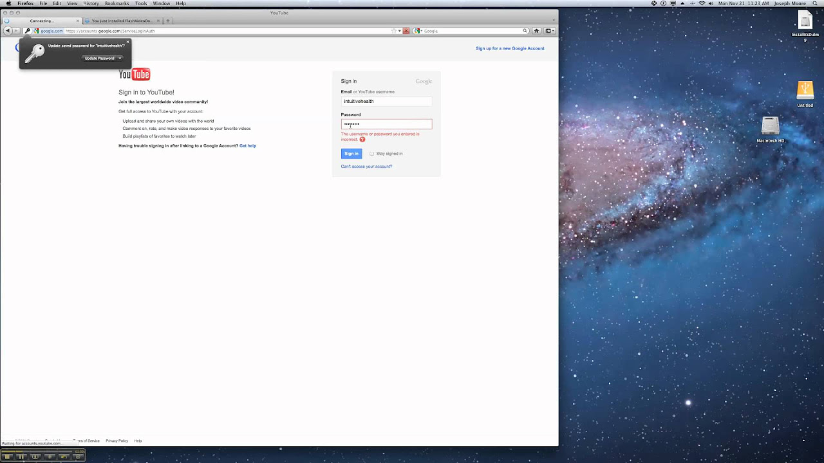Screen dimensions: 824x463
Task: Open the Privacy Policy footer link
Action: (x=117, y=441)
